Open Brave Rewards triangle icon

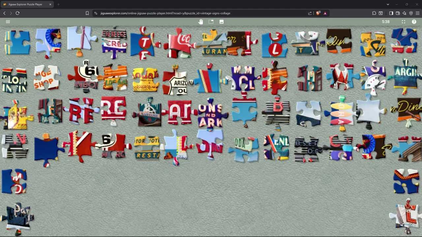coord(325,13)
